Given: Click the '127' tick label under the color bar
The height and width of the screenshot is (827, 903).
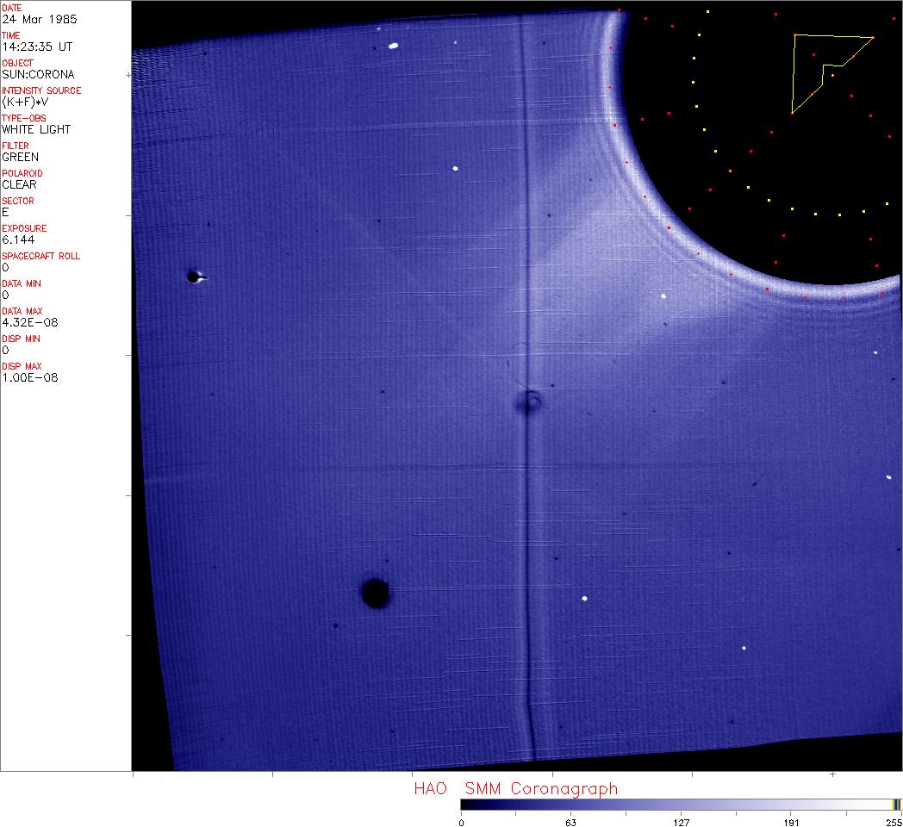Looking at the screenshot, I should click(x=682, y=822).
